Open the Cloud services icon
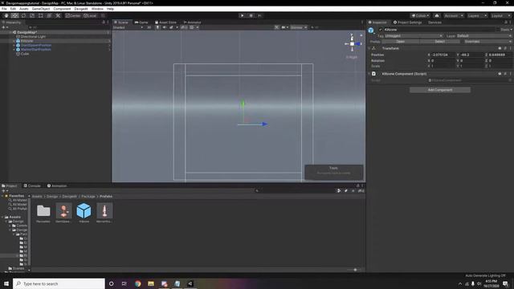Viewport: 514px width, 289px height. click(437, 15)
